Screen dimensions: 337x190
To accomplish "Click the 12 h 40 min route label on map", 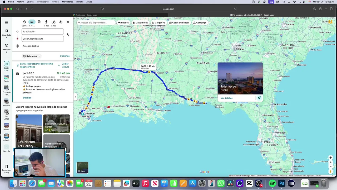I will pyautogui.click(x=148, y=67).
